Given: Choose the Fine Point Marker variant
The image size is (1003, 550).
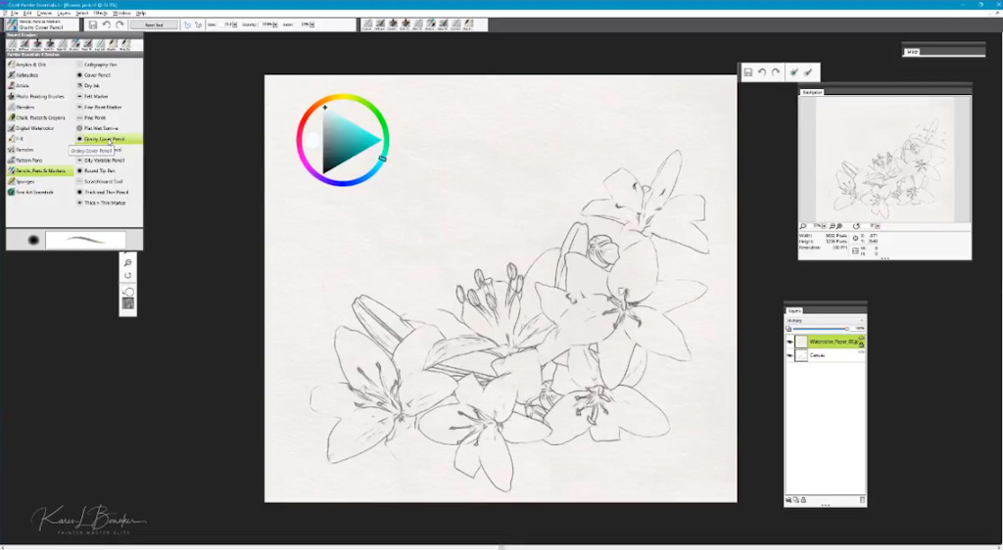Looking at the screenshot, I should coord(108,108).
